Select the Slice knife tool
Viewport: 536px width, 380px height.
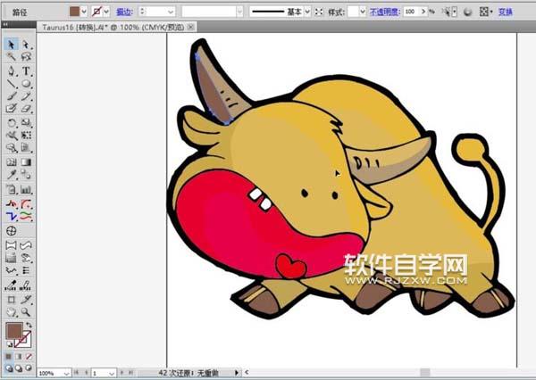pyautogui.click(x=26, y=300)
